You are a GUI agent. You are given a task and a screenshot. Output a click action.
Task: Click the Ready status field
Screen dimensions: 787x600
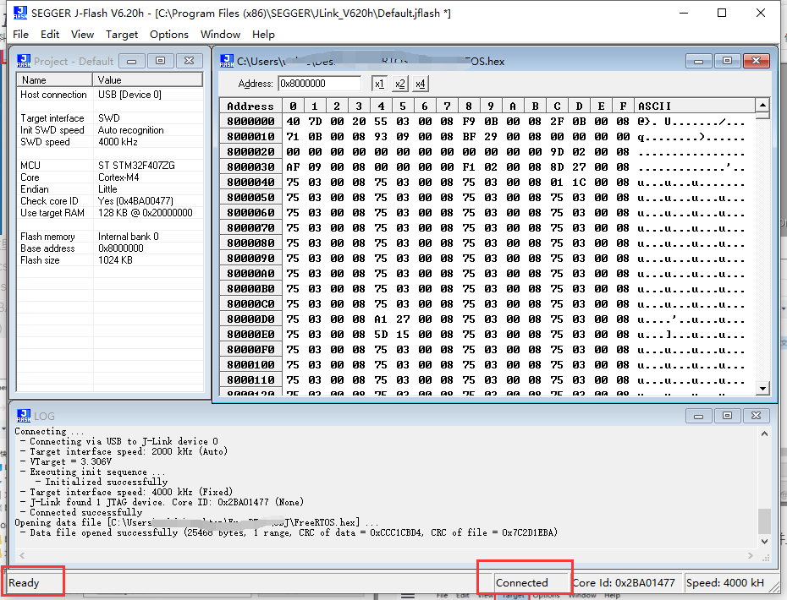[x=32, y=582]
